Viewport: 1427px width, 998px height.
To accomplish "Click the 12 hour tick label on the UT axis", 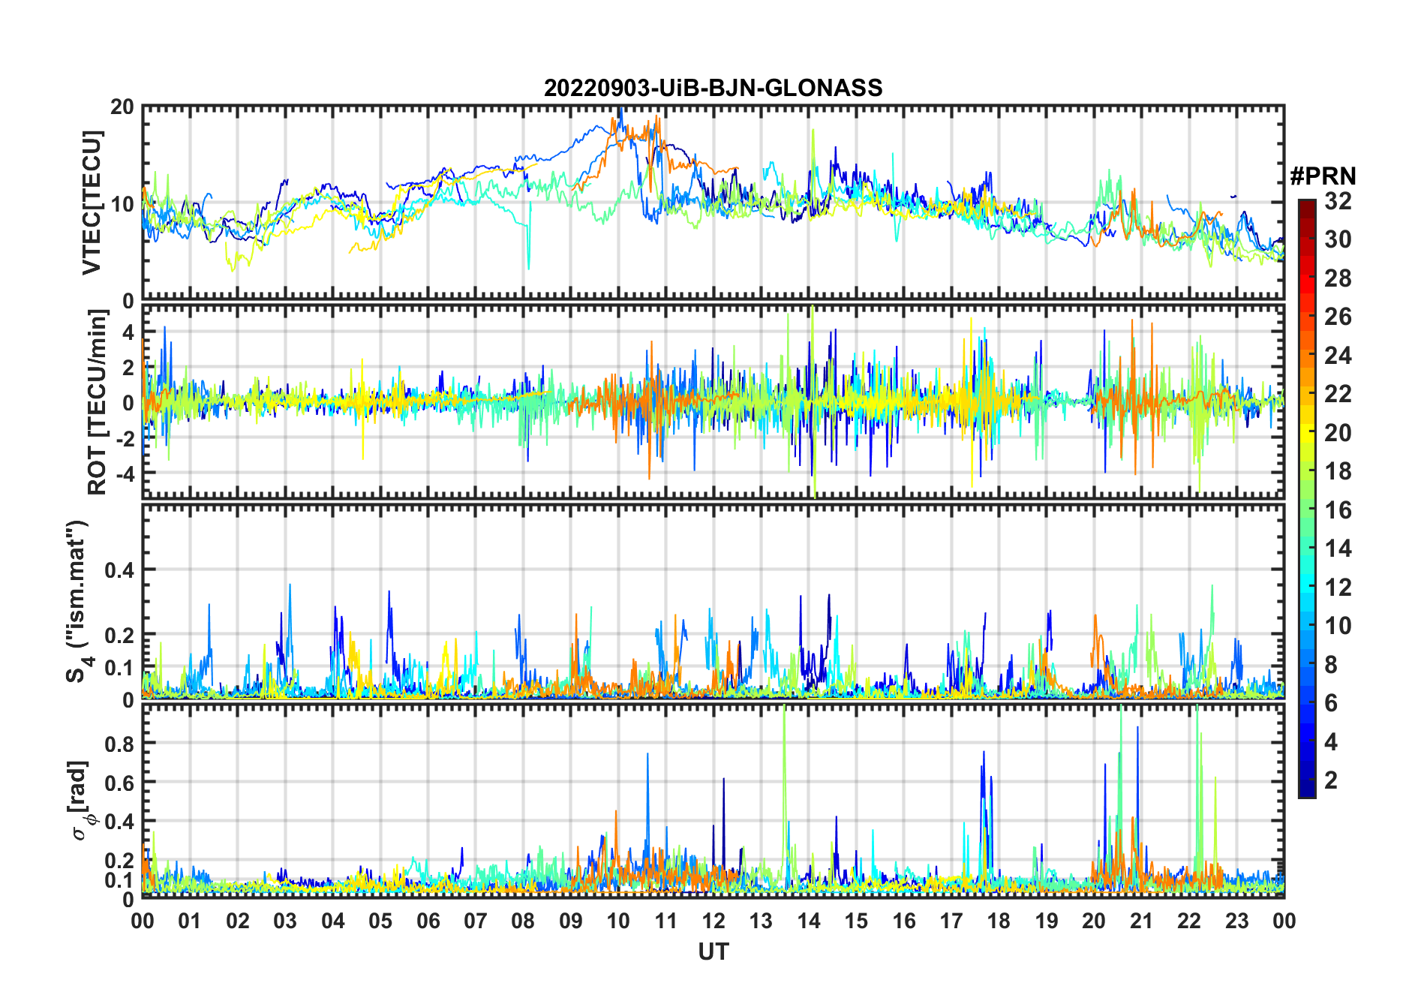I will tap(713, 921).
